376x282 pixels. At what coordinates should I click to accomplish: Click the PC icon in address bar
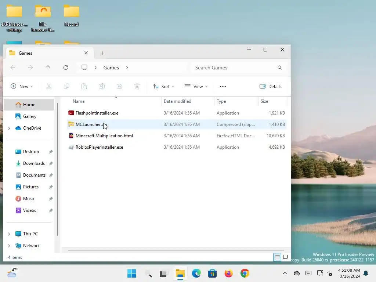[x=84, y=68]
